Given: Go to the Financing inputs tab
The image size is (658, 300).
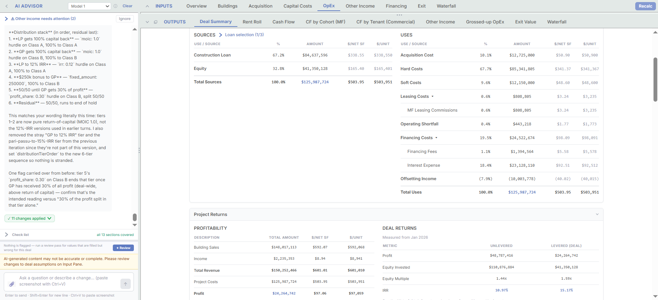Looking at the screenshot, I should click(396, 6).
